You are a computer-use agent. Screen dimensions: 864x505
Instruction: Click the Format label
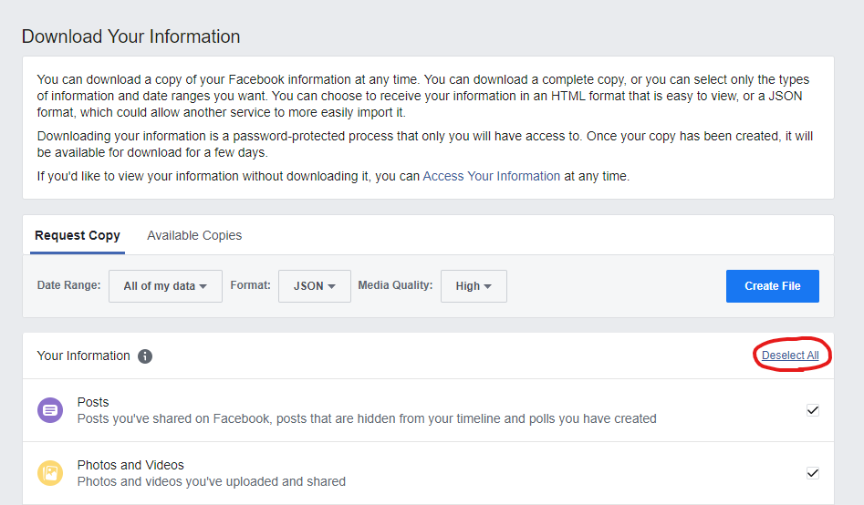(251, 285)
